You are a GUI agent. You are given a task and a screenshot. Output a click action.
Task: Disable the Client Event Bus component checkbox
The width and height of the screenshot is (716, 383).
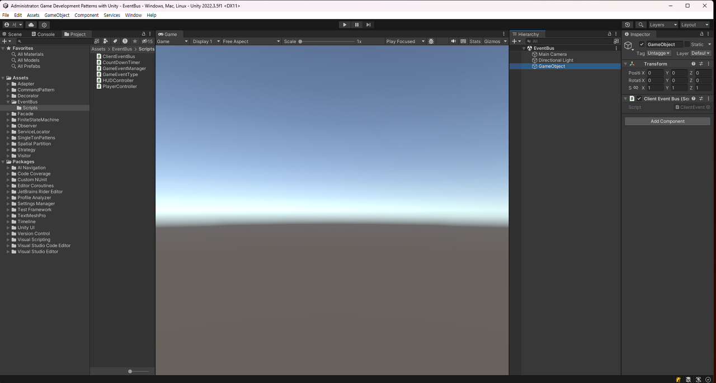coord(639,98)
